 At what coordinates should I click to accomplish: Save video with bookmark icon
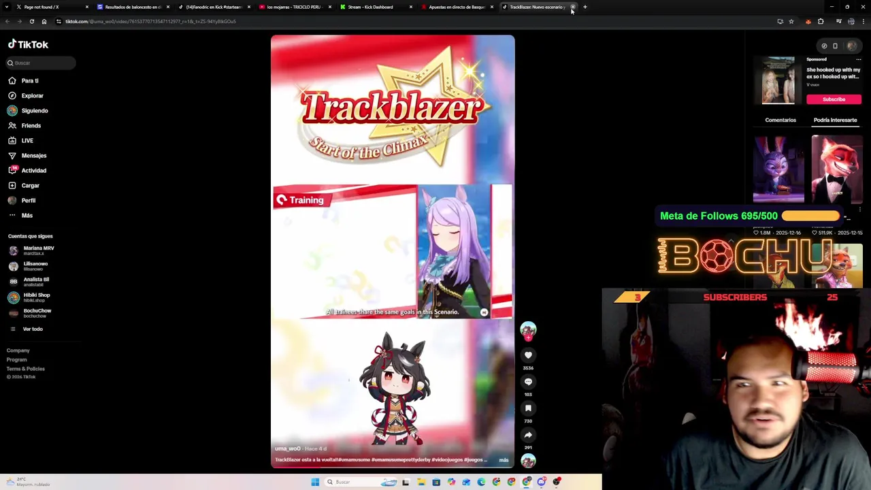point(528,408)
